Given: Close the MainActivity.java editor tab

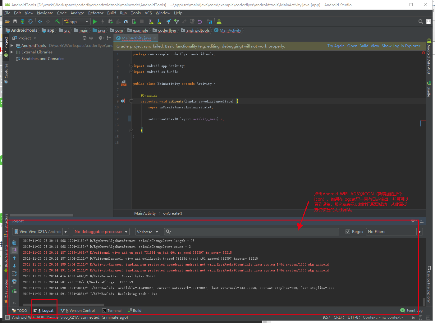Looking at the screenshot, I should point(154,38).
